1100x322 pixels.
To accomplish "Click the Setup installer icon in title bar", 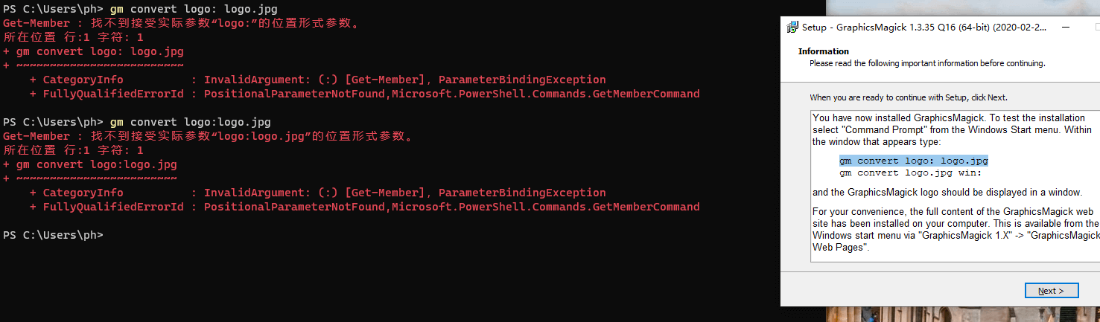I will pyautogui.click(x=792, y=28).
